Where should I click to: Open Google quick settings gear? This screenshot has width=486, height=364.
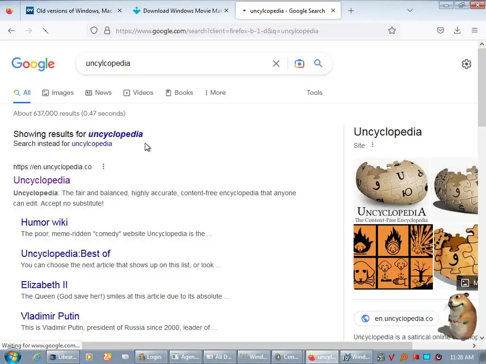tap(466, 64)
